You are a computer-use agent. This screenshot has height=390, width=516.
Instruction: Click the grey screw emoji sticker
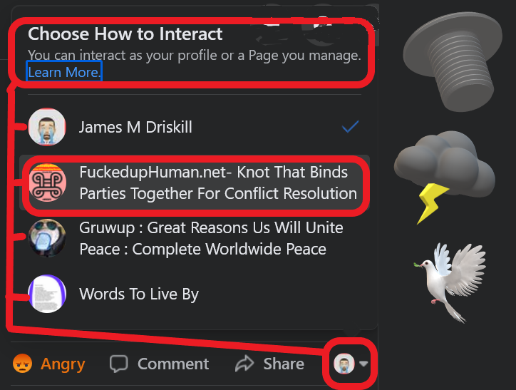(x=453, y=61)
